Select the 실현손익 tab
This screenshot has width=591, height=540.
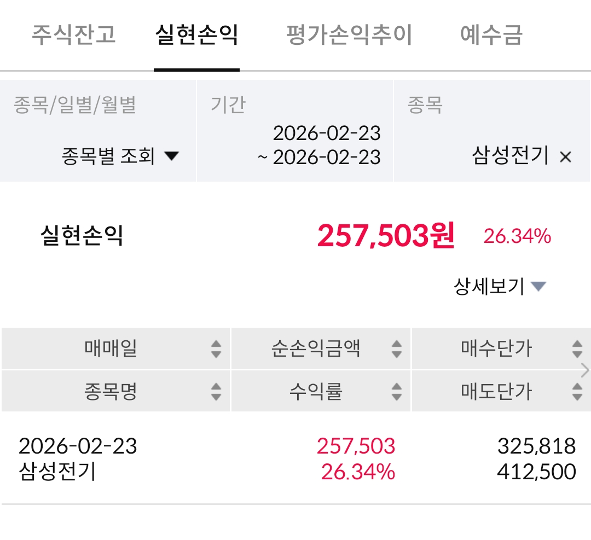coord(196,35)
